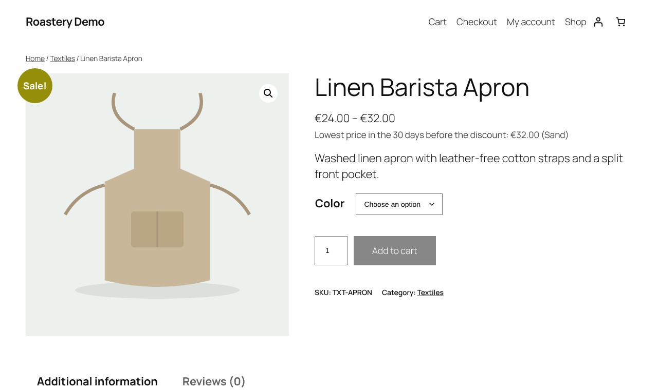This screenshot has height=390, width=658.
Task: Click the lowest price in 30 days notice
Action: click(442, 135)
